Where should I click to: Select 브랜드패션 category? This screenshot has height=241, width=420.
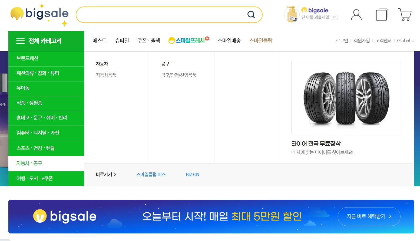pyautogui.click(x=46, y=59)
